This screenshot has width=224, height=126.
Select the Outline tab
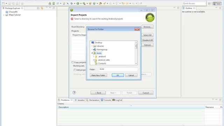tap(189, 8)
